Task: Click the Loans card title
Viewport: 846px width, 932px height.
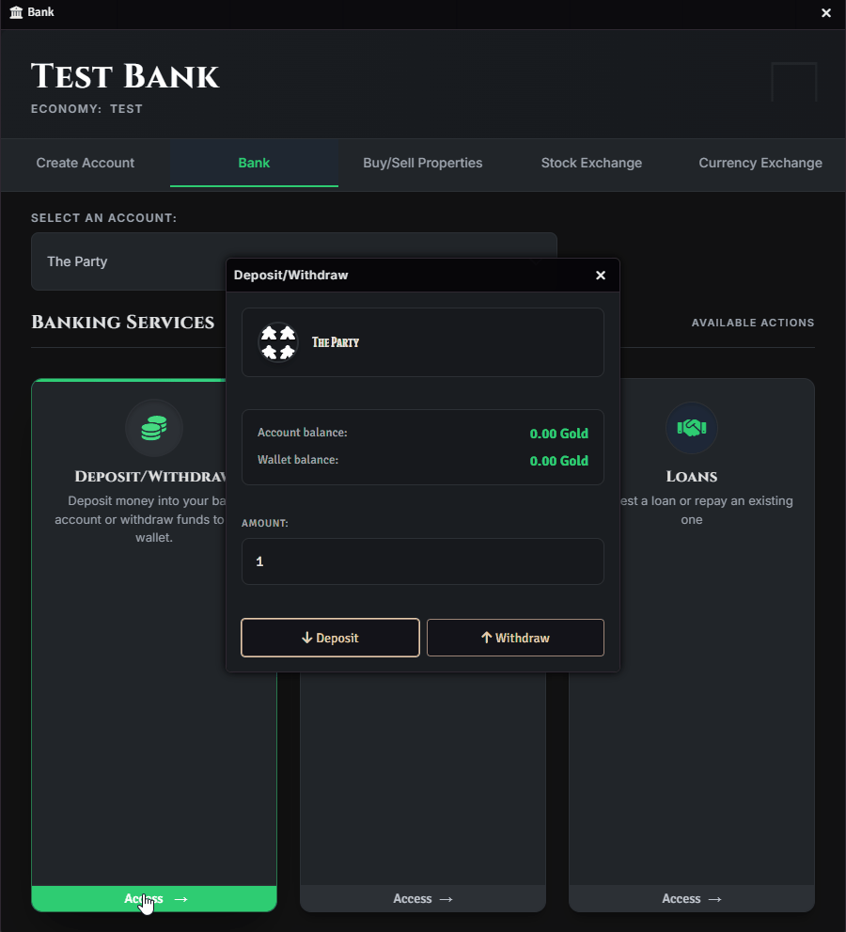Action: [692, 477]
